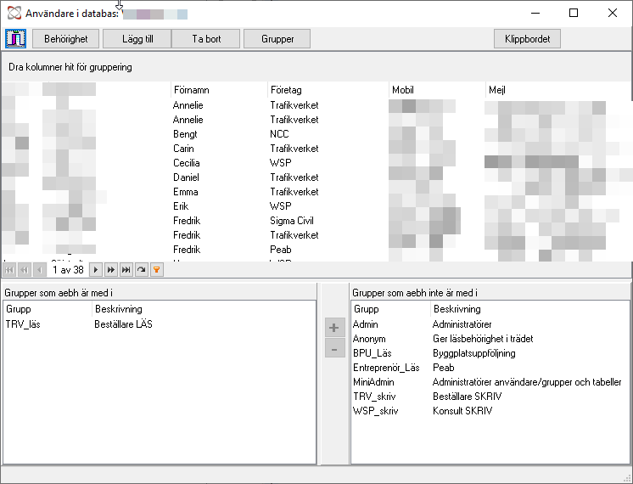Screen dimensions: 633x484
Task: Open the Behörighet permissions button
Action: (x=66, y=39)
